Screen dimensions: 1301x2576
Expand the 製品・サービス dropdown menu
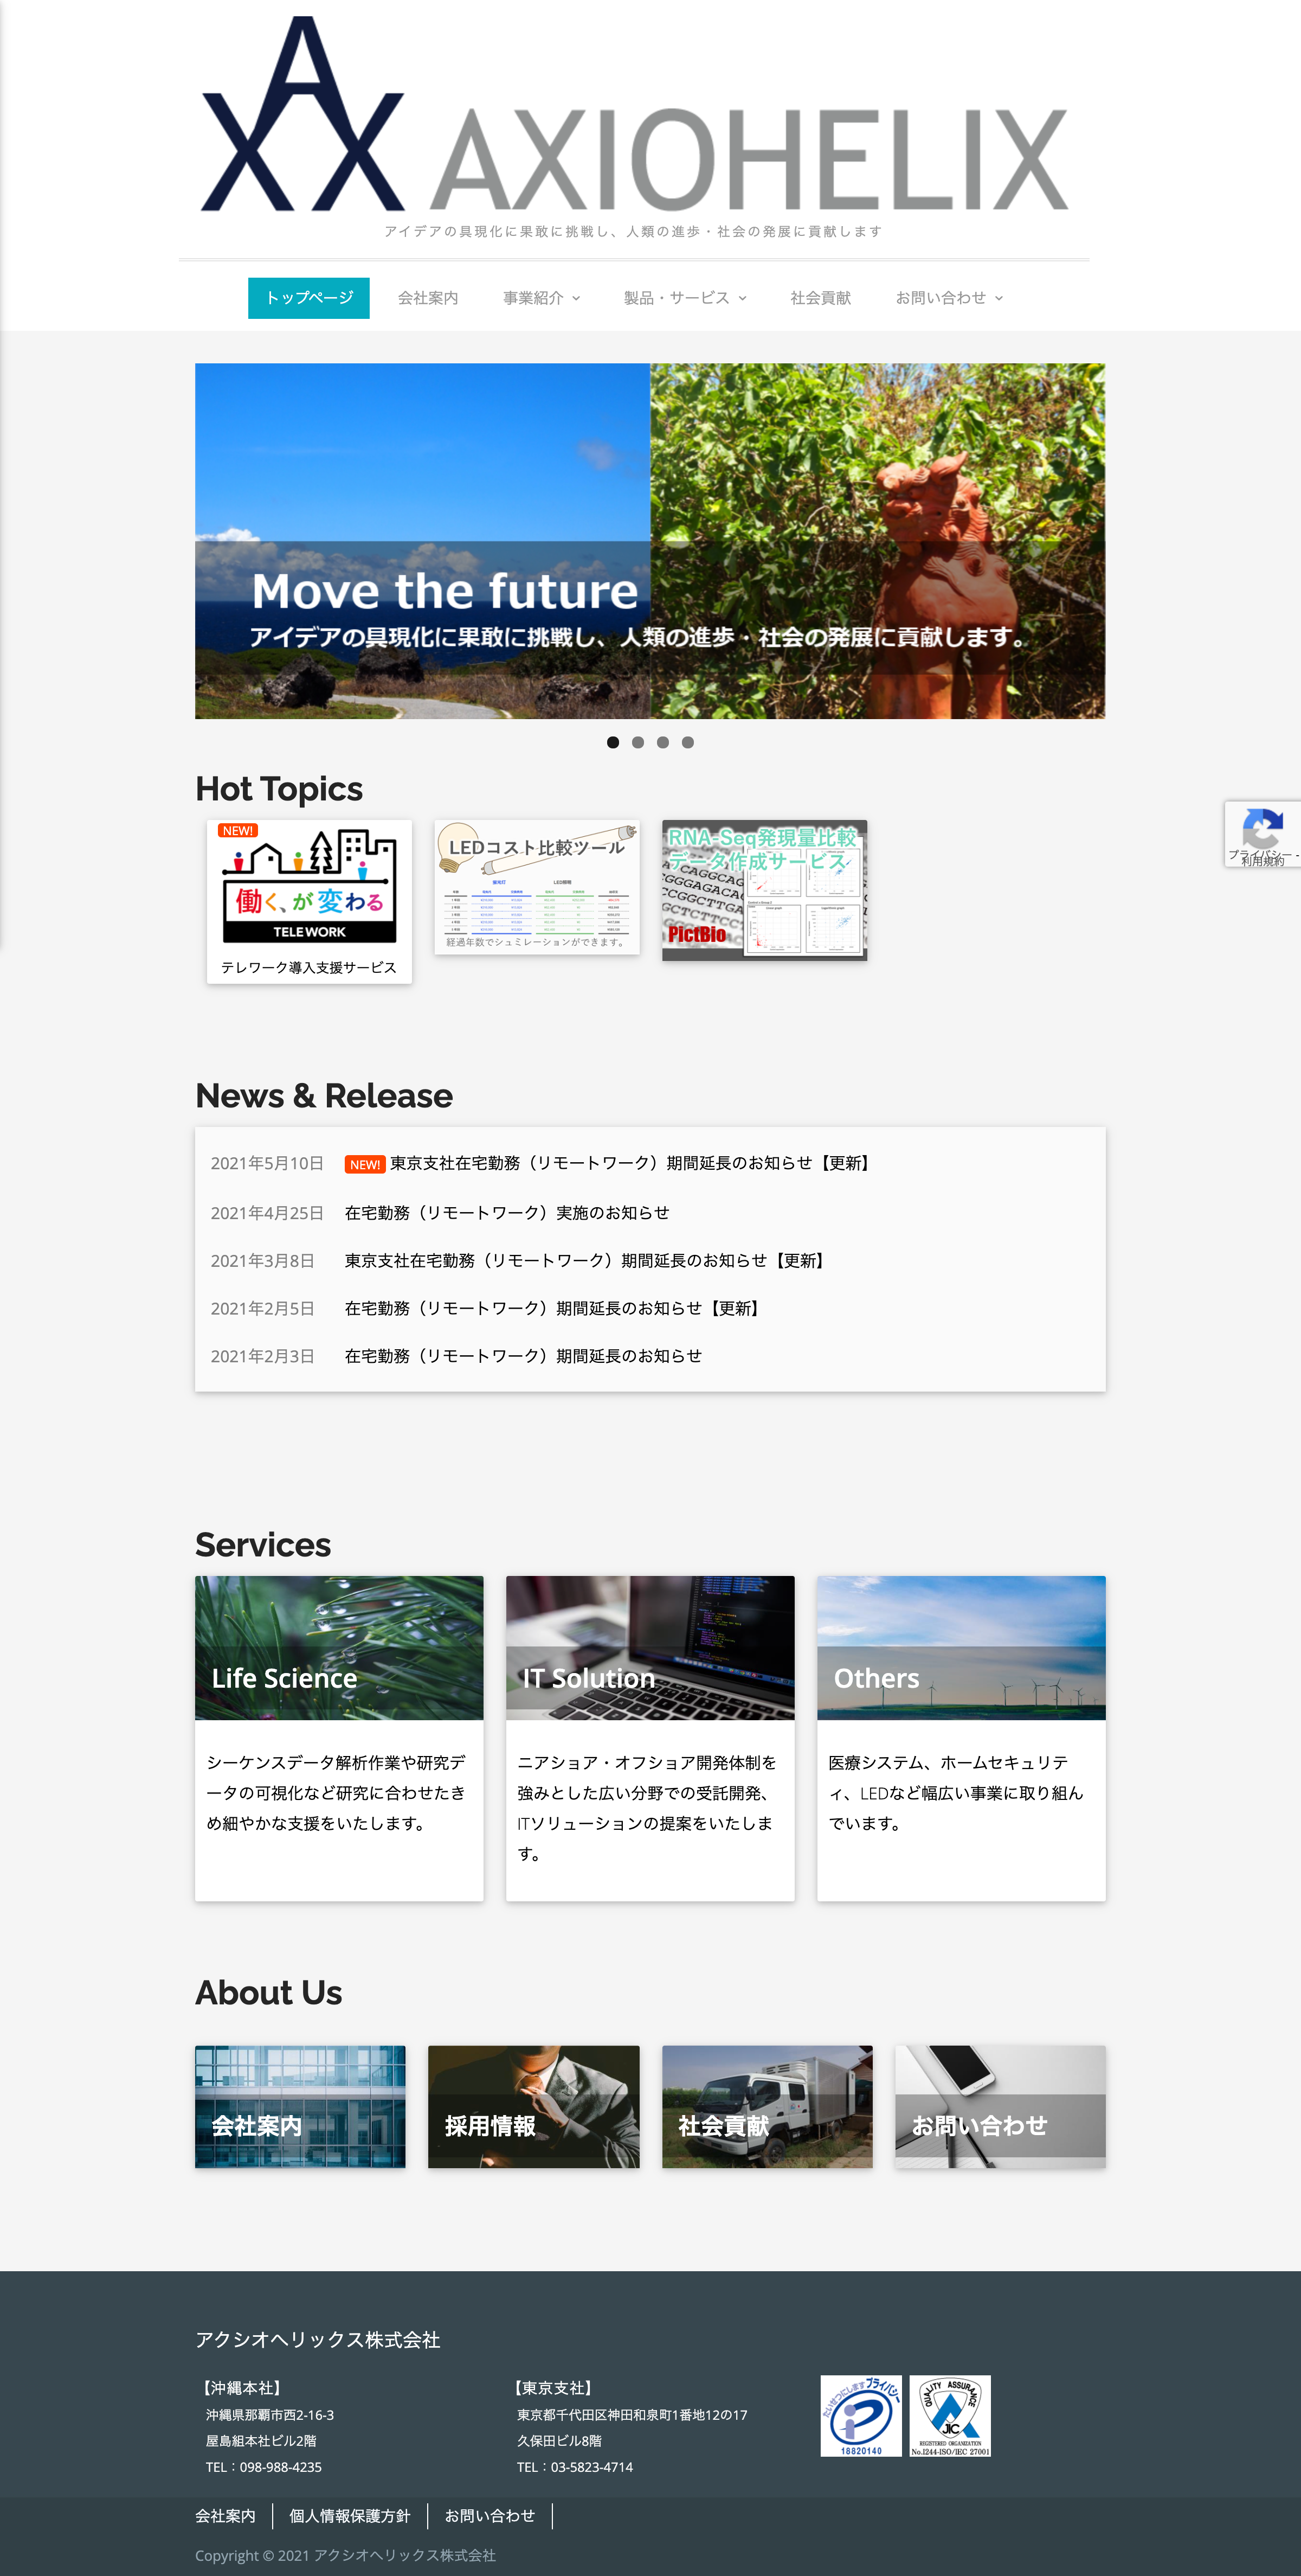685,298
